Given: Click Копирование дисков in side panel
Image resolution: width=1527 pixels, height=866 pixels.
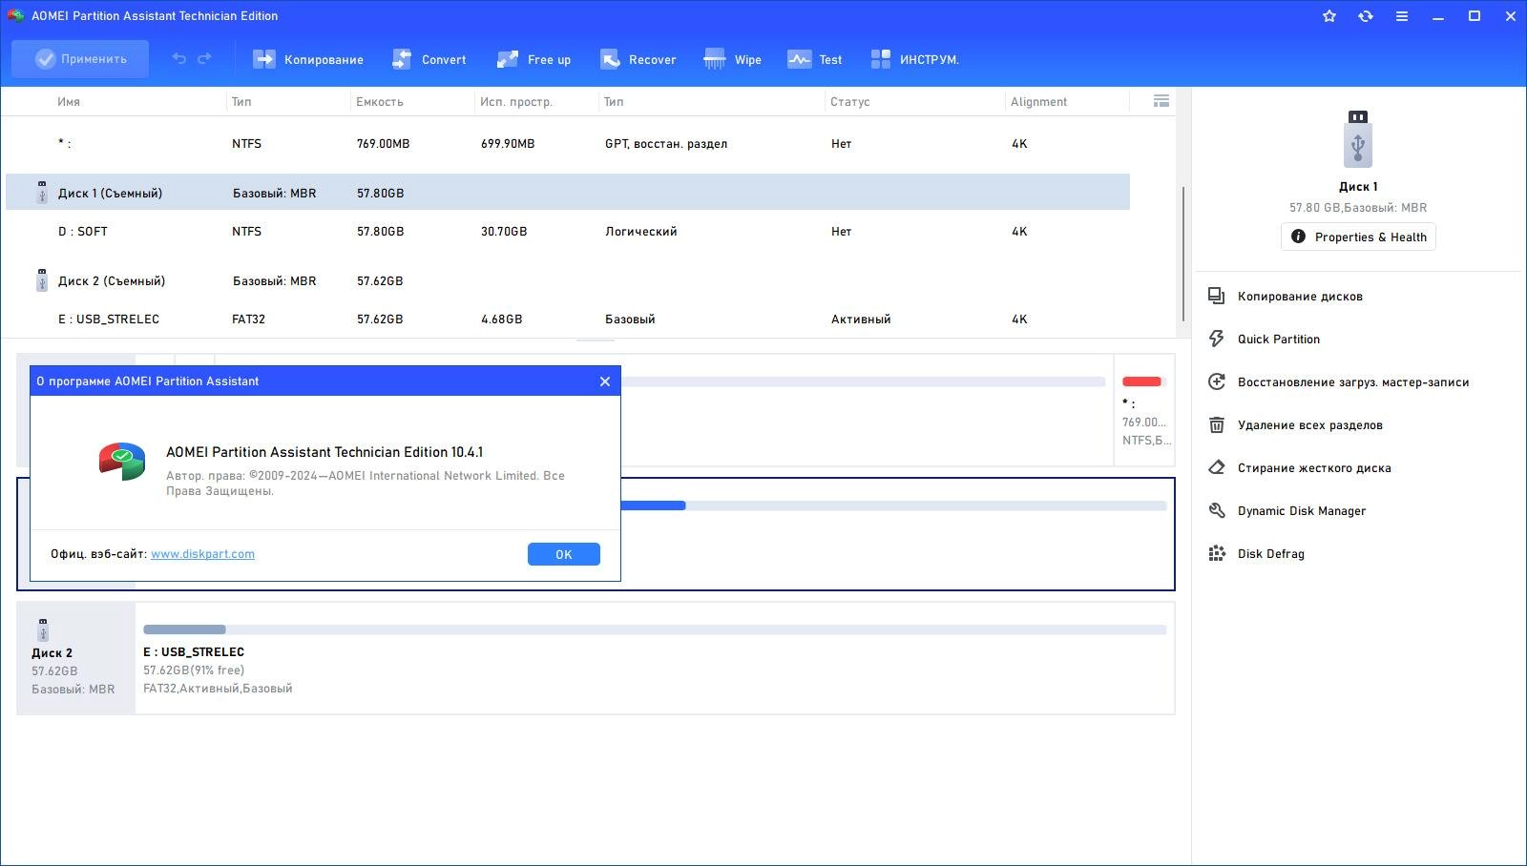Looking at the screenshot, I should tap(1300, 297).
